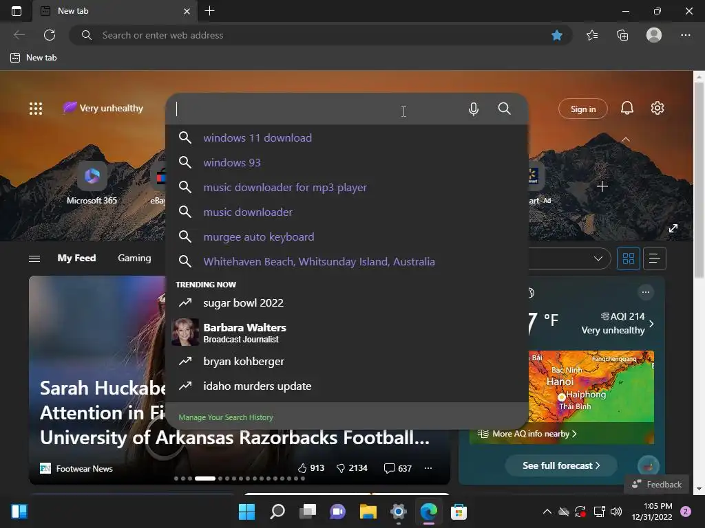This screenshot has height=528, width=705.
Task: Switch feed to grid layout view
Action: pos(628,258)
